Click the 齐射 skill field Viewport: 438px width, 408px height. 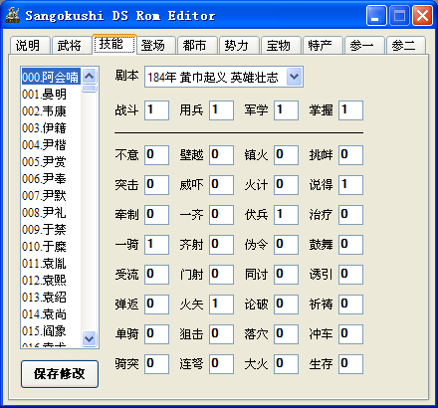pos(221,245)
